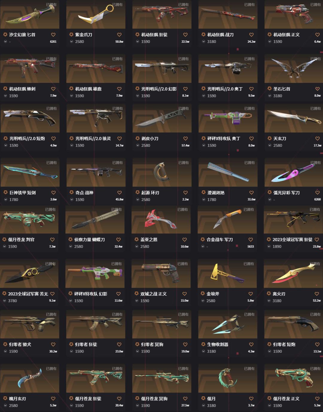Click the tier badge icon beside 剥皮小刀
The width and height of the screenshot is (323, 412).
(x=138, y=138)
